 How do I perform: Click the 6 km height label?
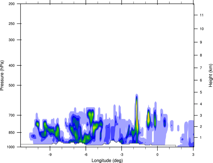pos(201,80)
